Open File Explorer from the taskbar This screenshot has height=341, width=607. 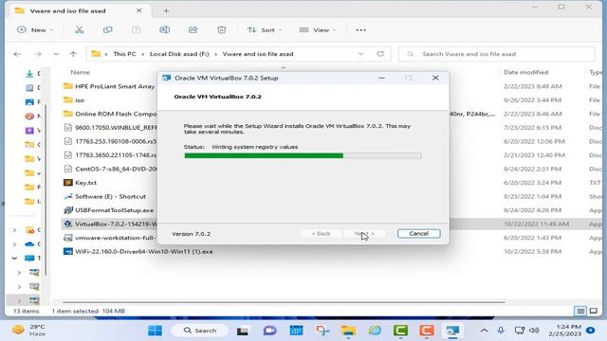point(348,331)
